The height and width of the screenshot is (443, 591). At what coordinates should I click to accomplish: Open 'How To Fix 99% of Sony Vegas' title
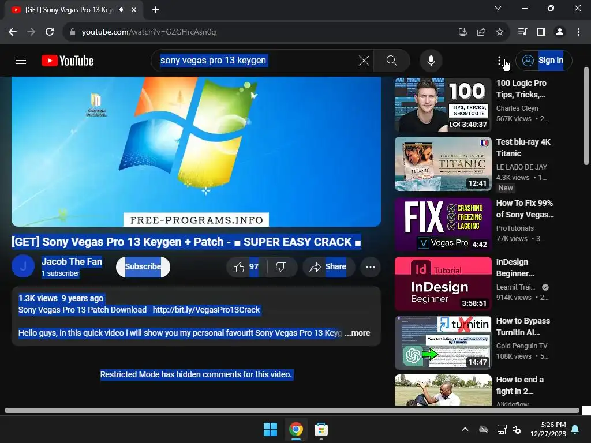coord(525,209)
